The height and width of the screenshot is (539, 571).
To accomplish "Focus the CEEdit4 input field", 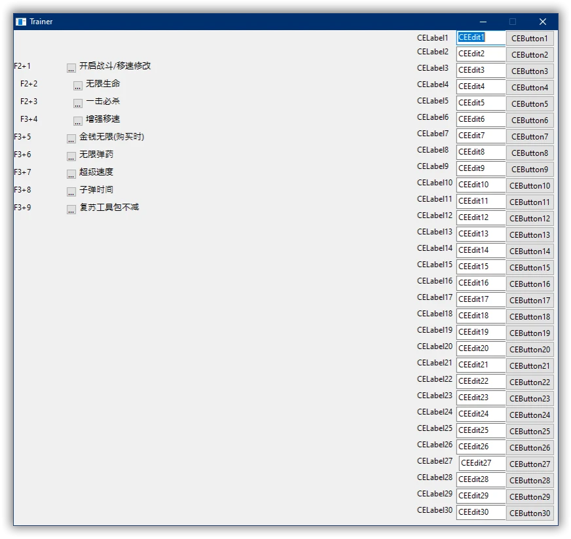I will pyautogui.click(x=481, y=86).
